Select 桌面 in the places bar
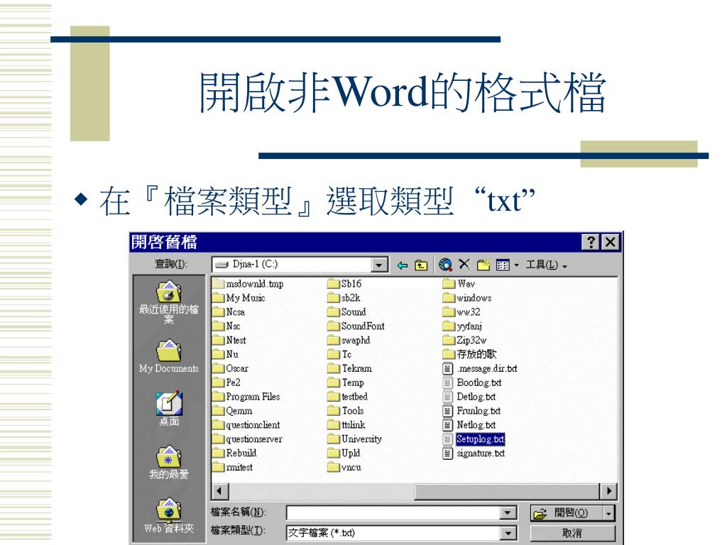727x545 pixels. point(169,409)
